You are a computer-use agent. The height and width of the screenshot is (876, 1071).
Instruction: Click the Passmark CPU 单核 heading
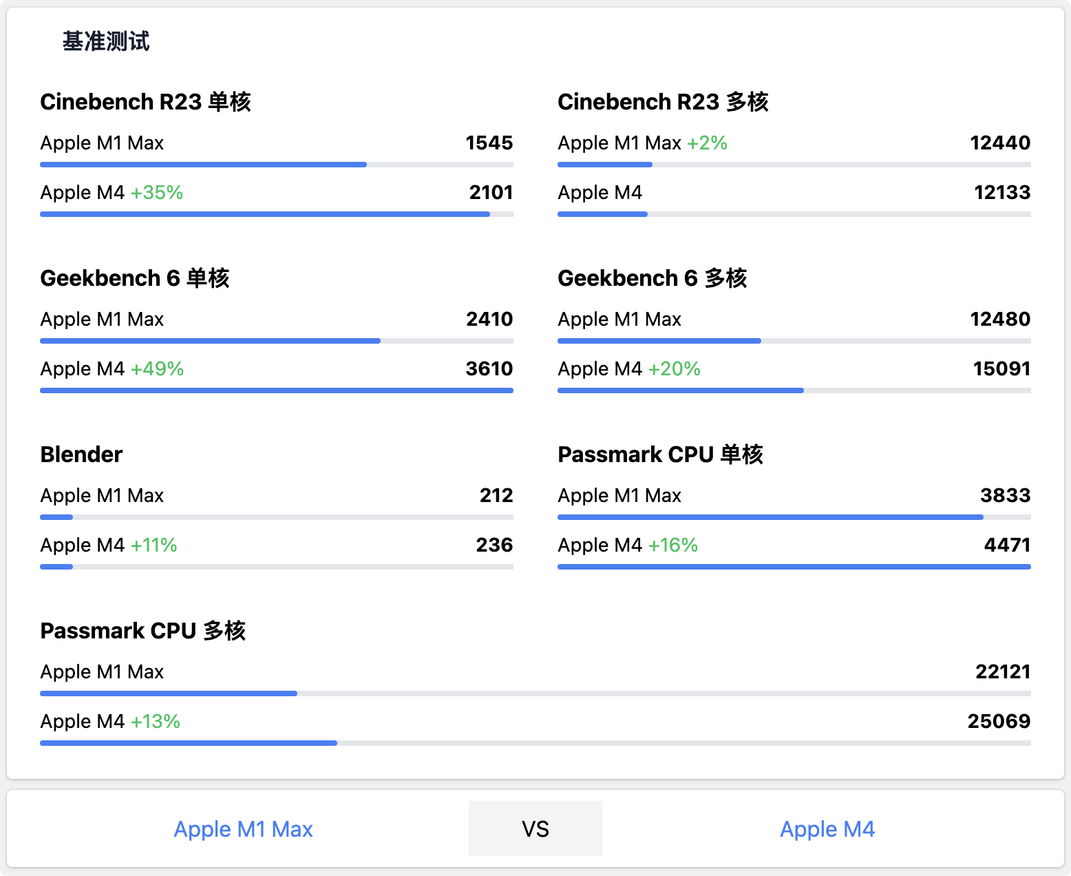660,455
